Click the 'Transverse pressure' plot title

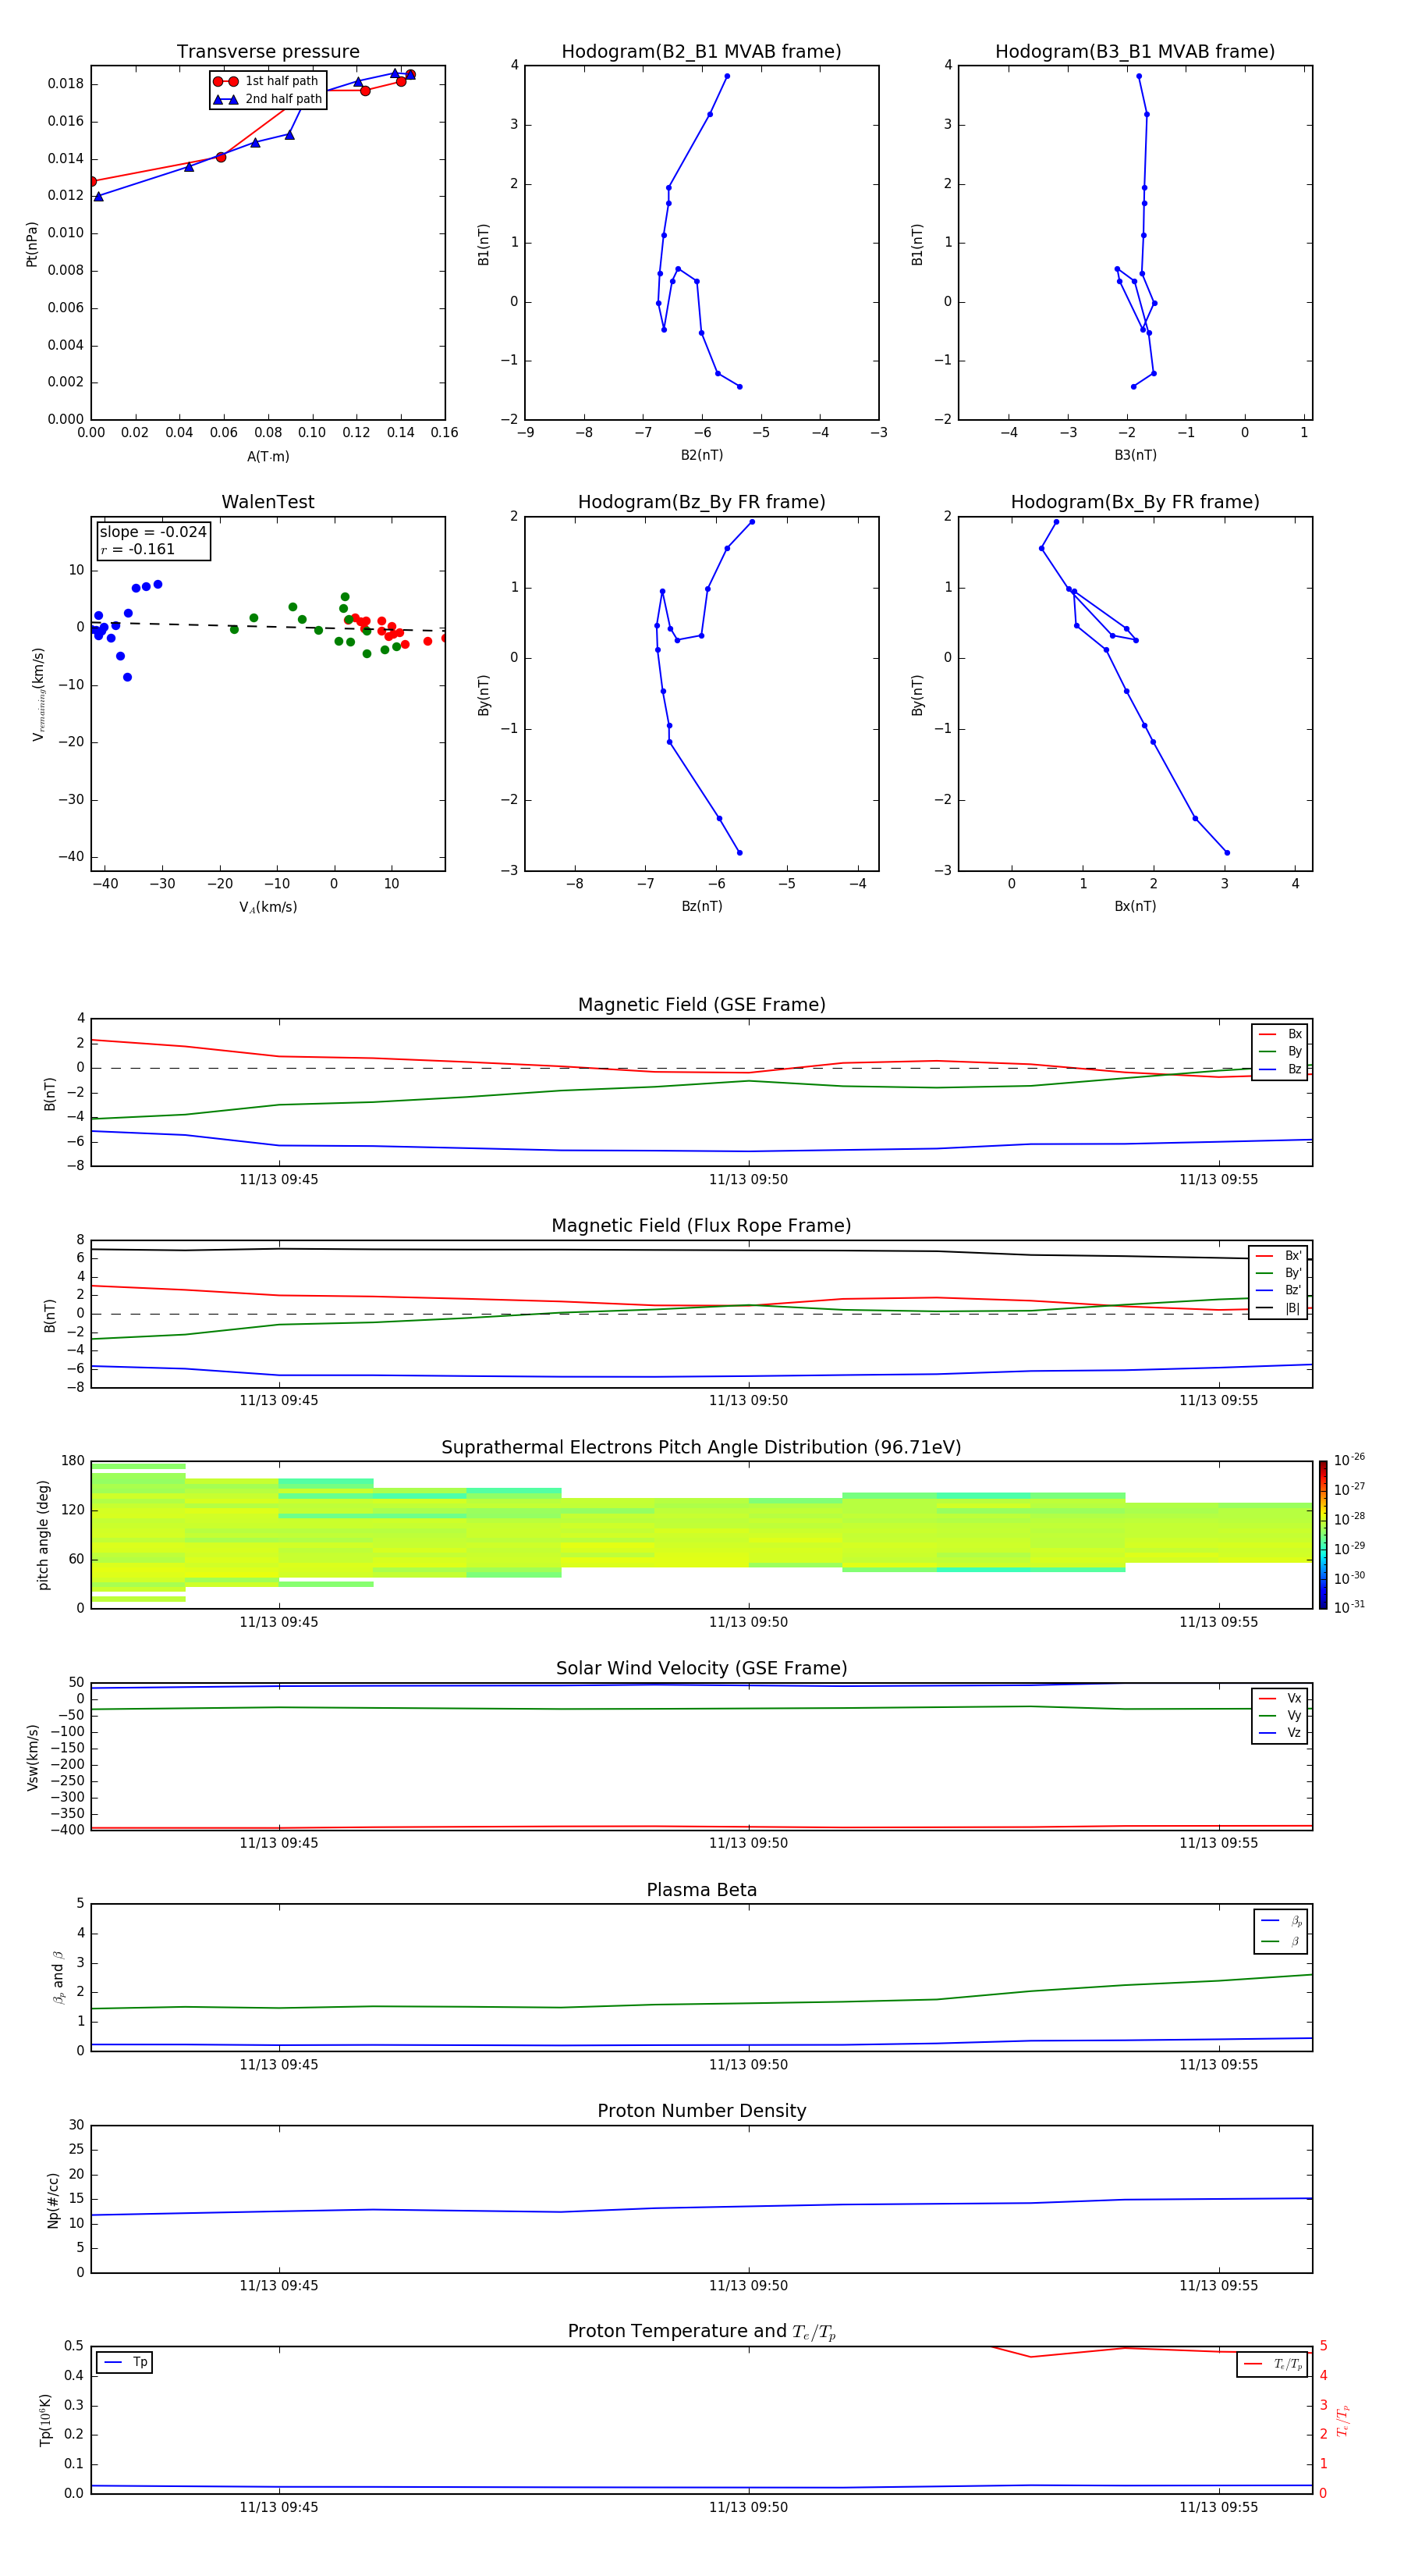[268, 52]
